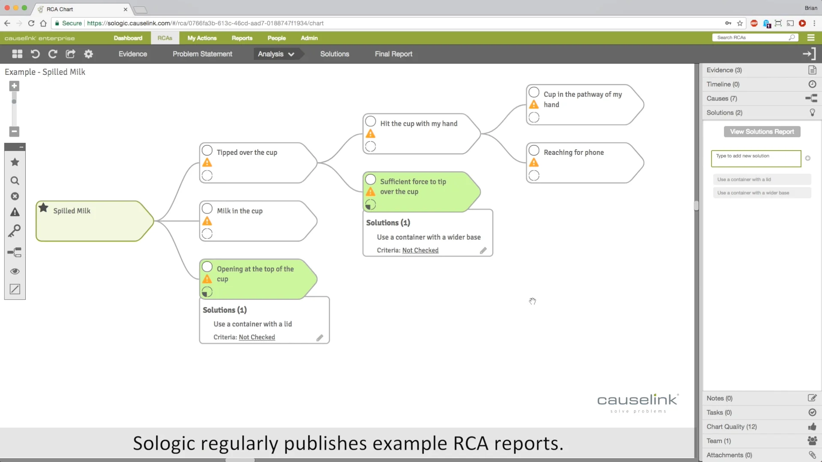Image resolution: width=822 pixels, height=462 pixels.
Task: Open the search magnifier tool in the left sidebar
Action: 15,181
